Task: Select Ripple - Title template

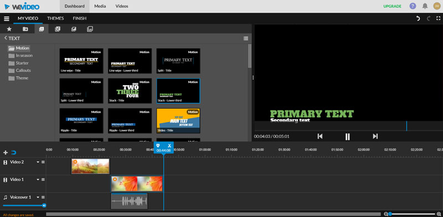Action: pos(81,120)
